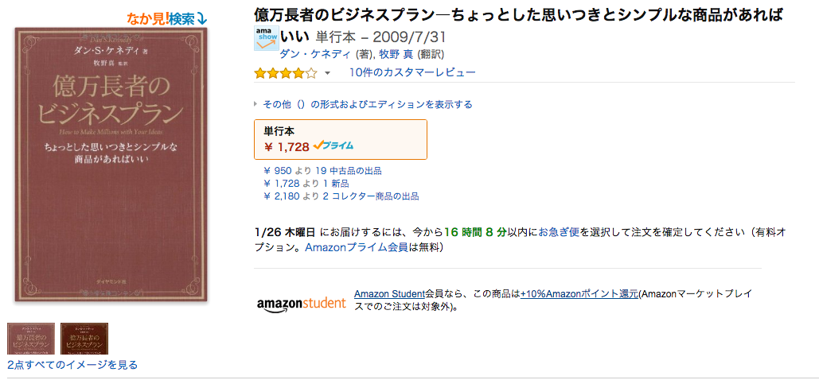Open the +10%Amazonポイント還元 link

click(579, 294)
